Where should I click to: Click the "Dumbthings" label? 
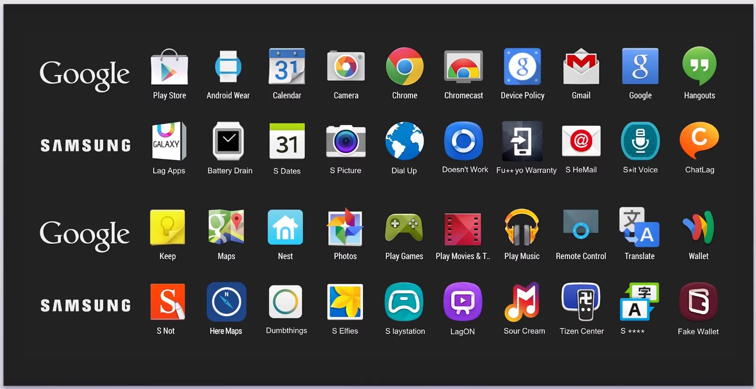[286, 331]
